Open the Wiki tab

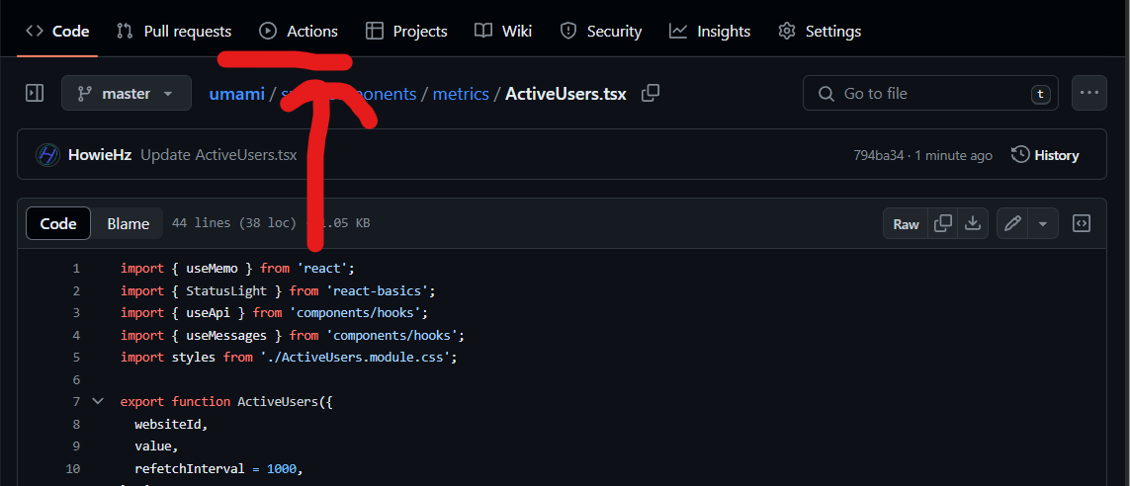coord(503,32)
